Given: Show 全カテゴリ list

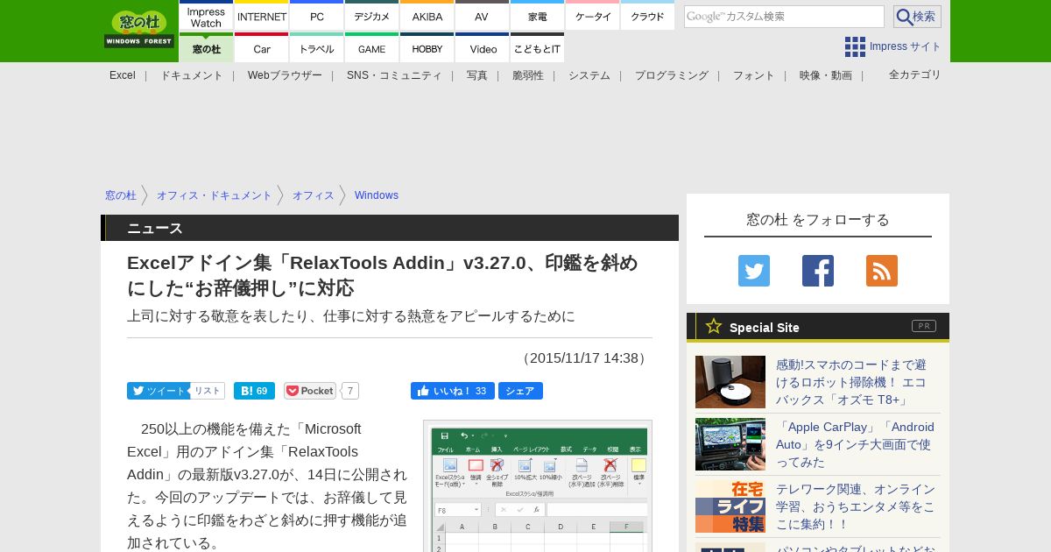Looking at the screenshot, I should [915, 74].
